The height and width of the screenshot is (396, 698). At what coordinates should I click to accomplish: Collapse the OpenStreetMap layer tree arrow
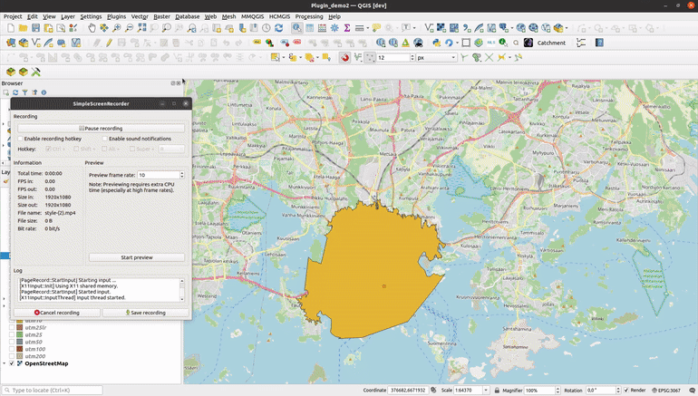pyautogui.click(x=5, y=363)
